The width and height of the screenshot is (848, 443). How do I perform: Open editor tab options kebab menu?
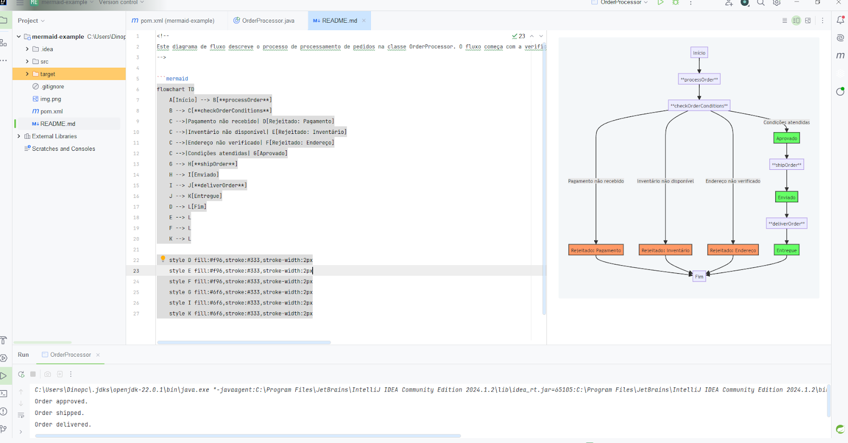coord(823,21)
